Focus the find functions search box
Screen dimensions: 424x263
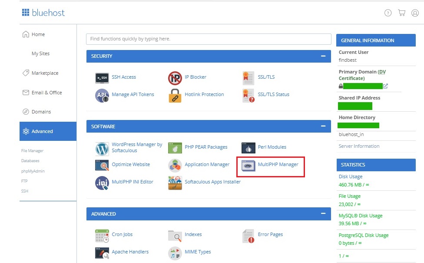(x=209, y=39)
